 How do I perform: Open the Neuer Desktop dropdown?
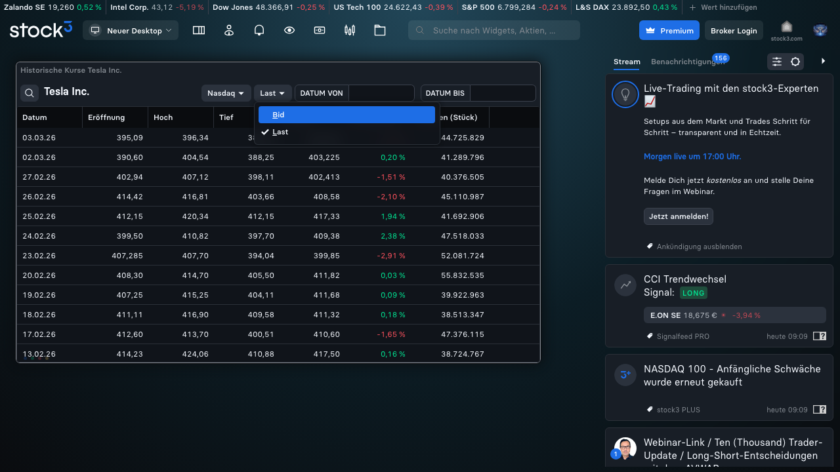(131, 30)
